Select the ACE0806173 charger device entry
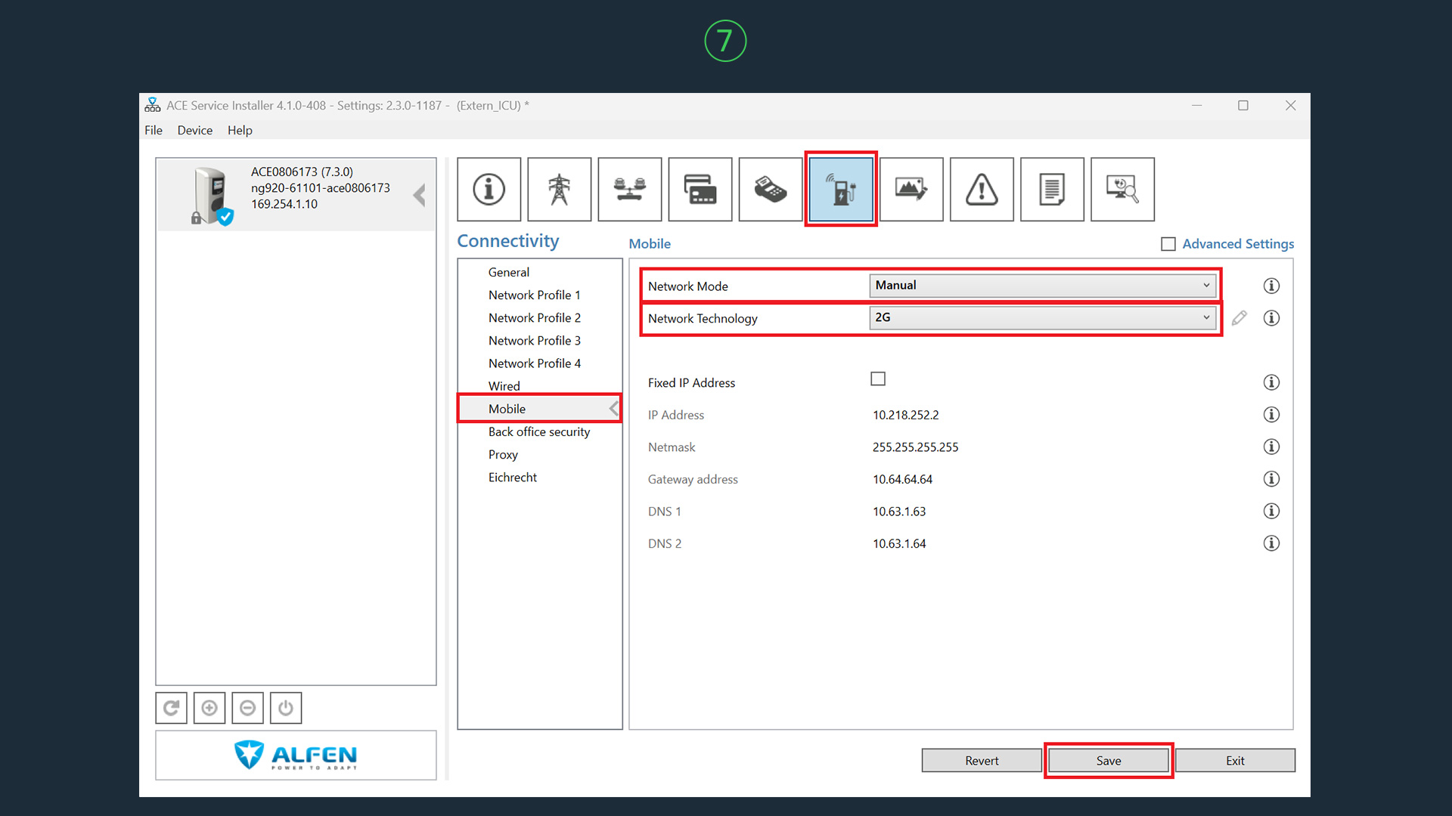Screen dimensions: 1452x816 pos(296,195)
